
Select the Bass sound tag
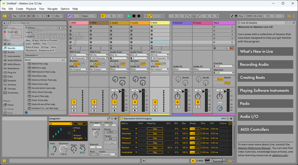[x=28, y=40]
